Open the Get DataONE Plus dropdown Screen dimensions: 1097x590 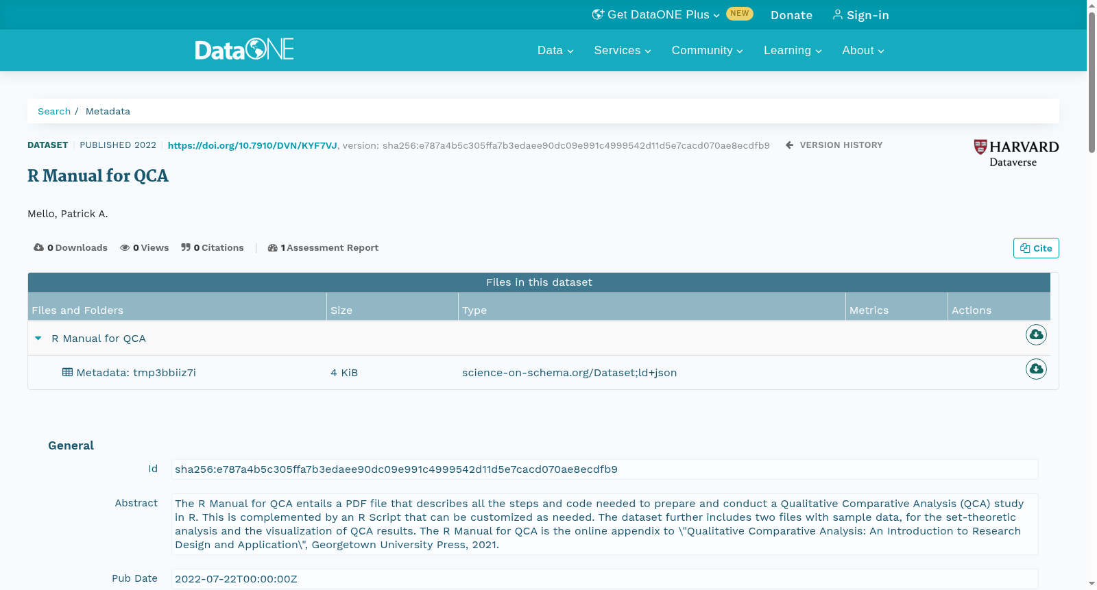656,15
